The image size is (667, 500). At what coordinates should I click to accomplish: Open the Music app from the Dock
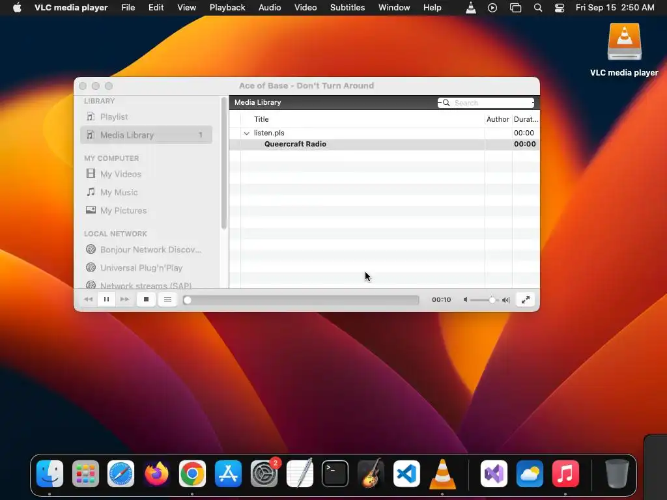565,473
